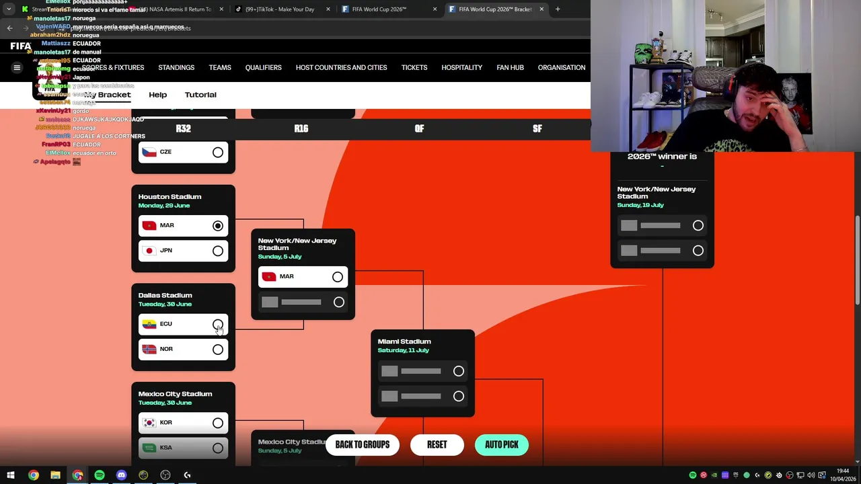Choose KOR in Mexico City Stadium match
This screenshot has width=861, height=484.
pos(218,423)
